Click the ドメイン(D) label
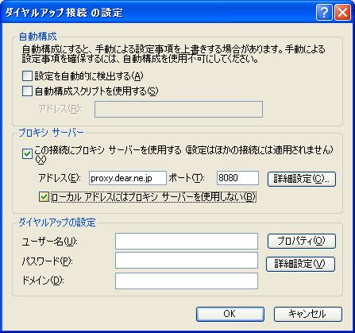The image size is (355, 333). click(43, 281)
